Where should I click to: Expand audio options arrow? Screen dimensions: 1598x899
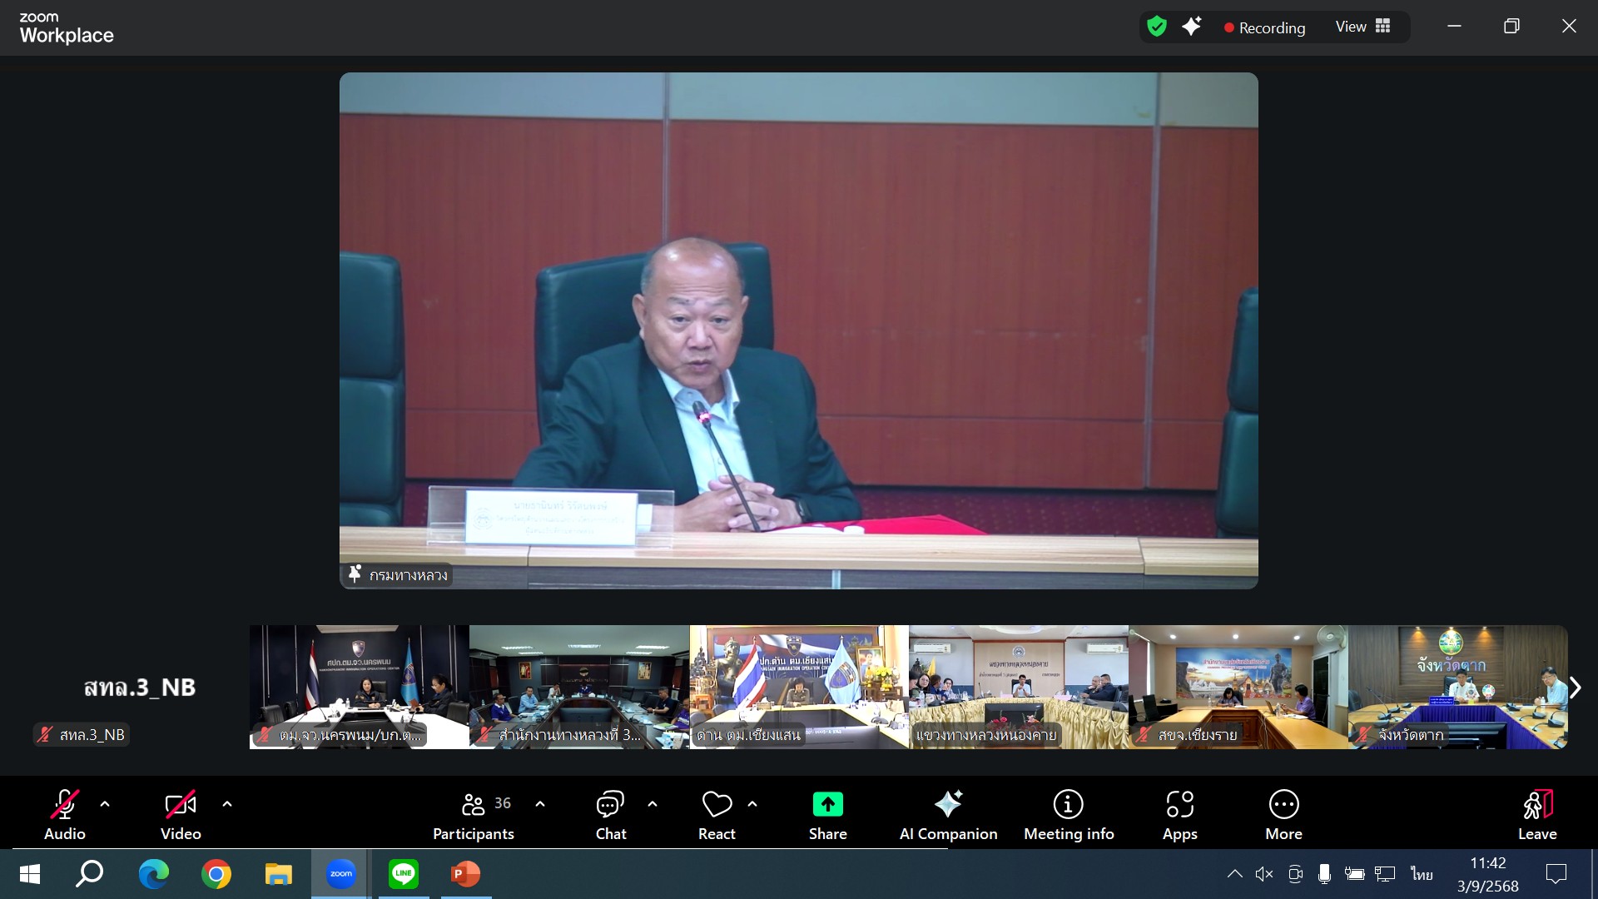[x=105, y=804]
